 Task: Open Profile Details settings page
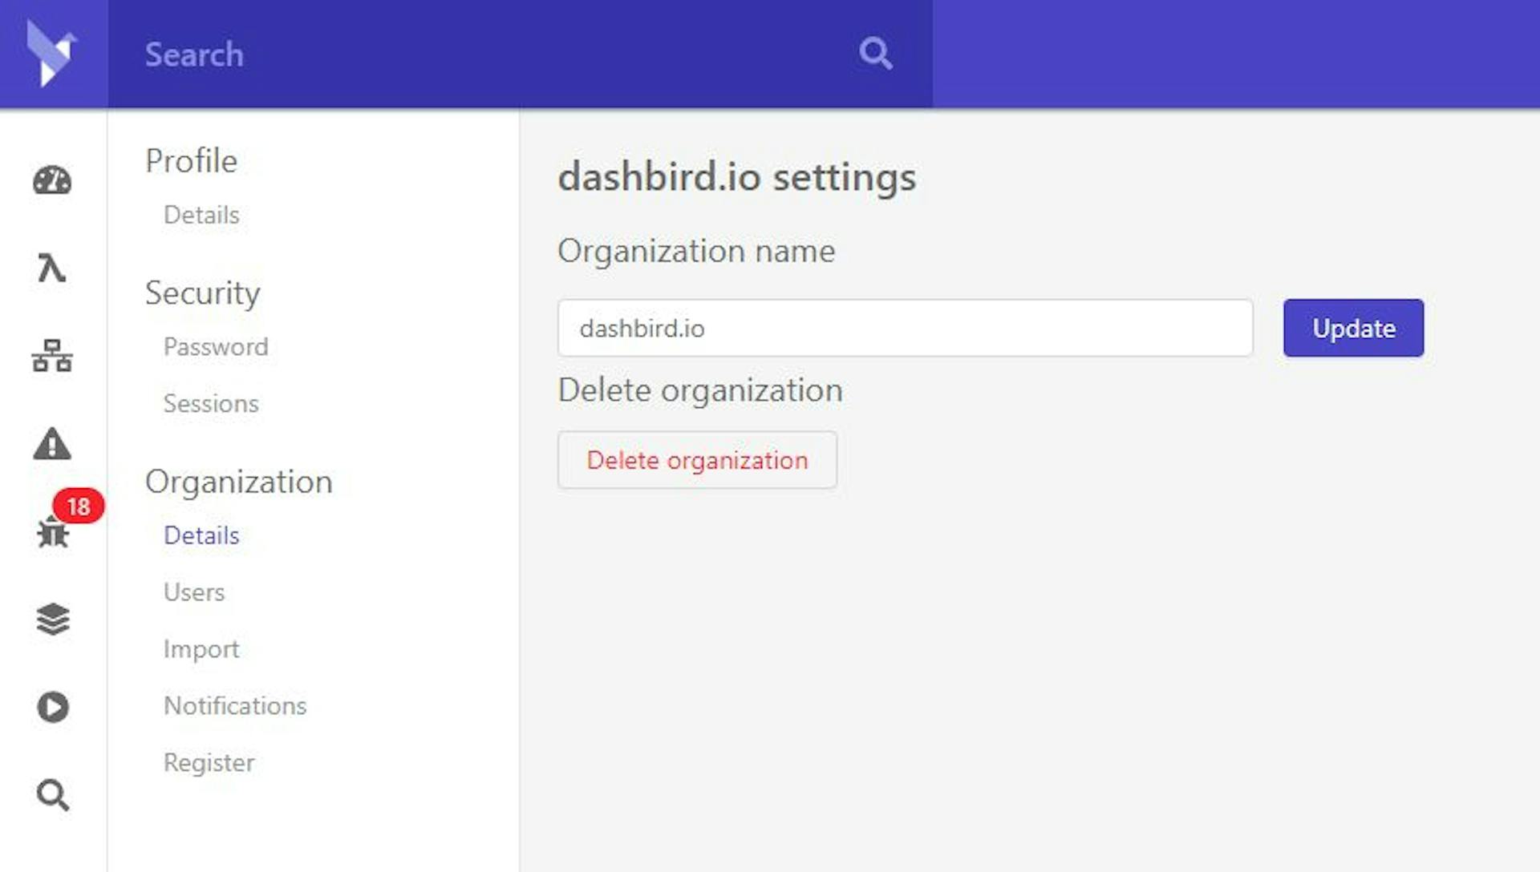[x=201, y=215]
